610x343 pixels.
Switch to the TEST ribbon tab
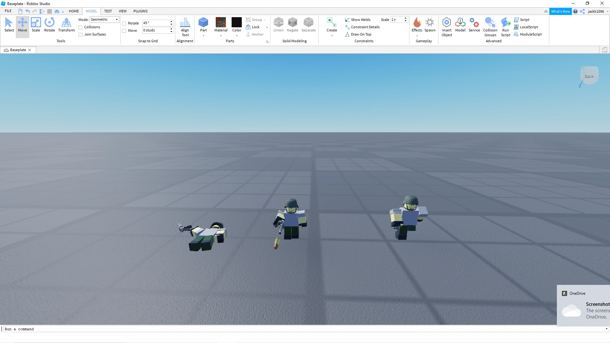(108, 11)
